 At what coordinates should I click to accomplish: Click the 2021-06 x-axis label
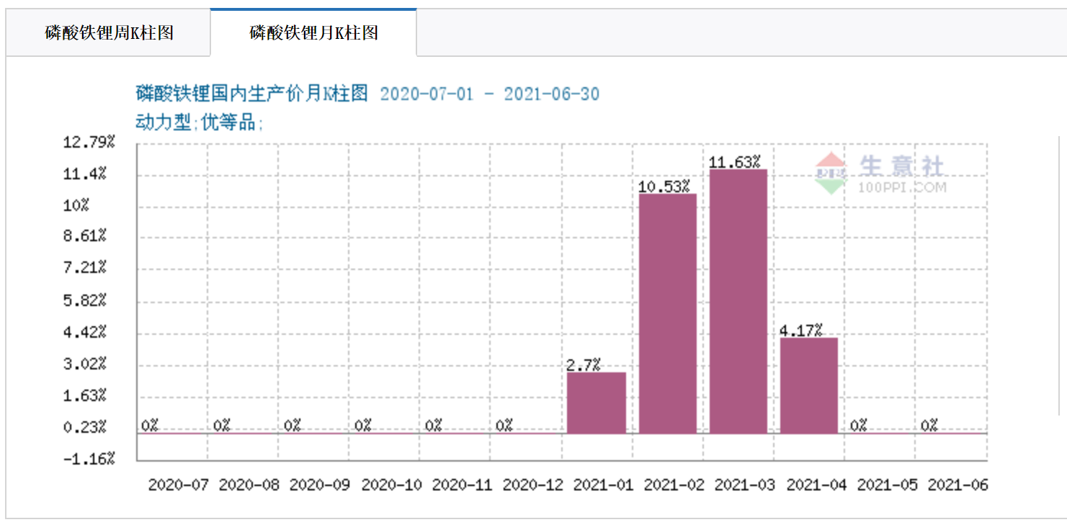(957, 485)
